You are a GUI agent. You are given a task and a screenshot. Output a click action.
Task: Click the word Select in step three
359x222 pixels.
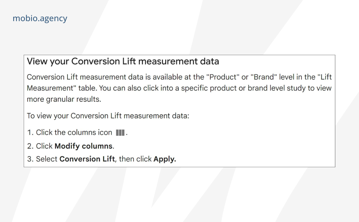tap(47, 159)
